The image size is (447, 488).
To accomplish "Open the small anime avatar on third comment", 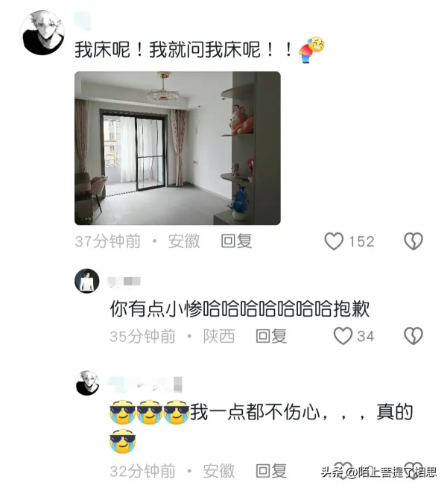I will pyautogui.click(x=87, y=383).
